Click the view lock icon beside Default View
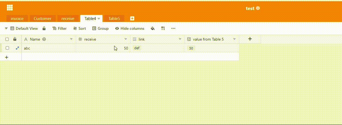 click(x=44, y=28)
